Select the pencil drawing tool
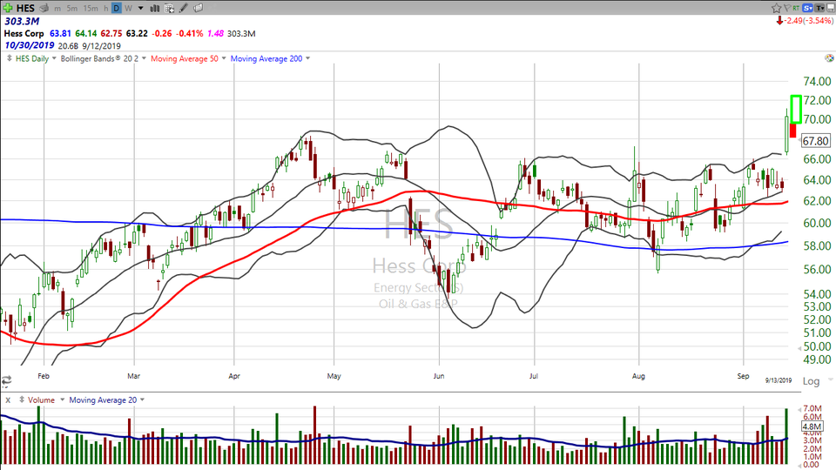 184,8
